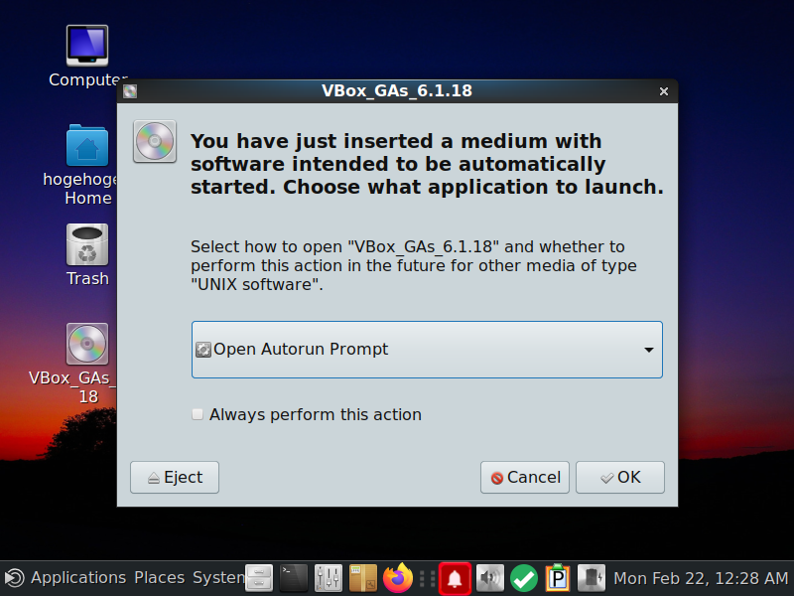The height and width of the screenshot is (596, 794).
Task: Open the System menu
Action: coord(218,578)
